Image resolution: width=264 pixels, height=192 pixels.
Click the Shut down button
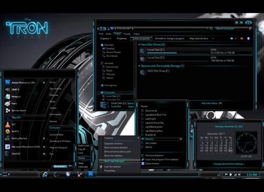point(60,167)
